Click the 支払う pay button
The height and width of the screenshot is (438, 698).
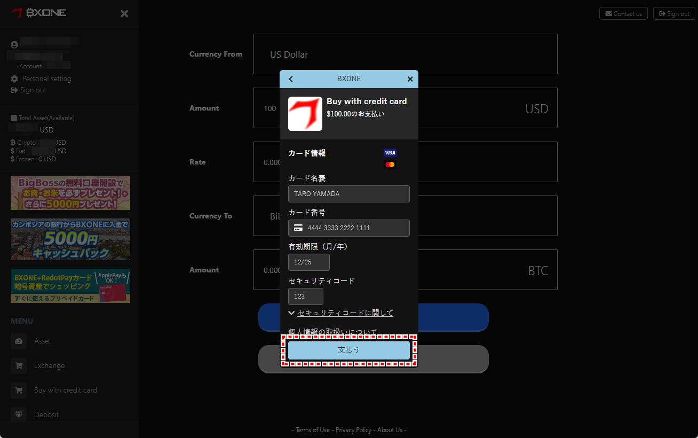pos(349,350)
